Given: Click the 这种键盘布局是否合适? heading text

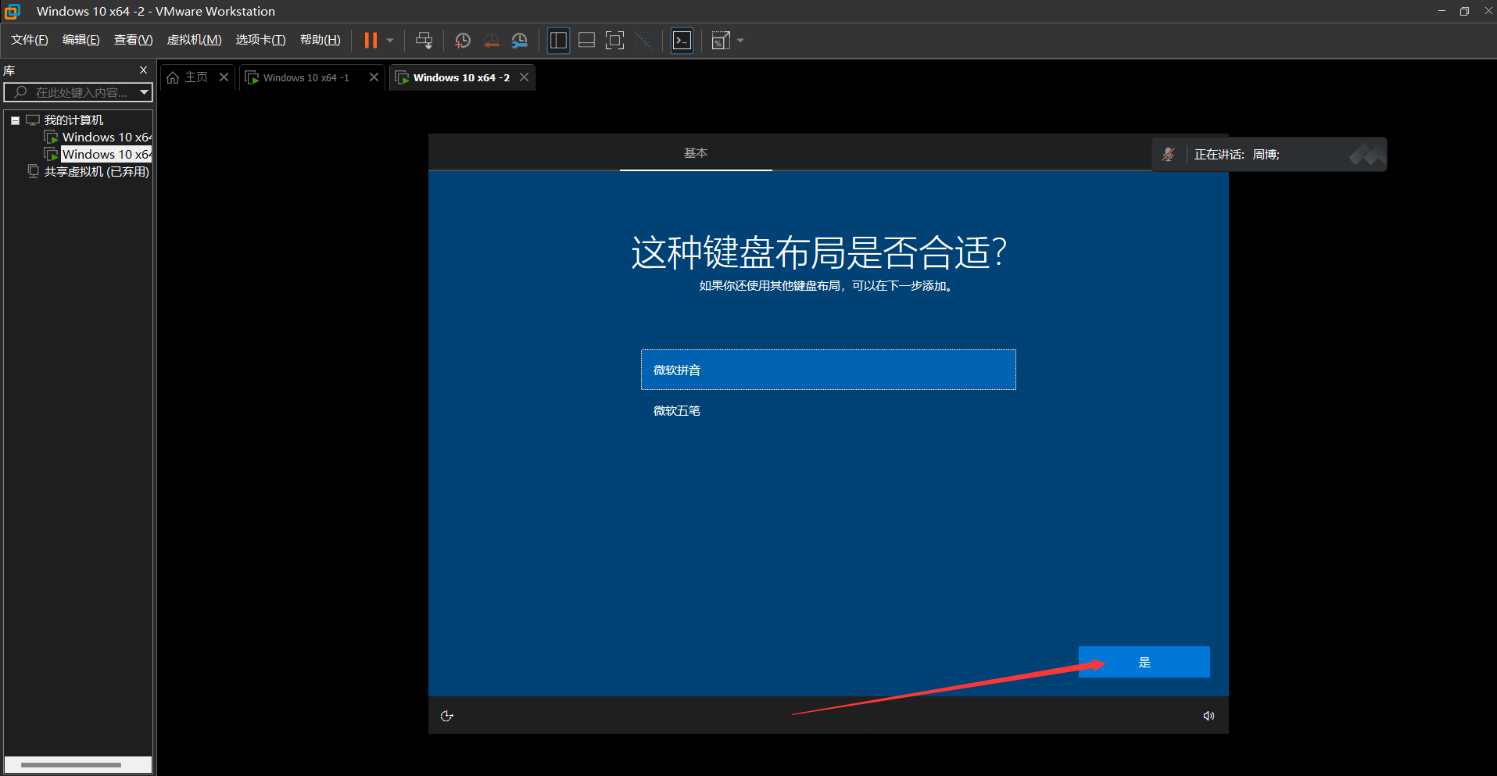Looking at the screenshot, I should [819, 252].
